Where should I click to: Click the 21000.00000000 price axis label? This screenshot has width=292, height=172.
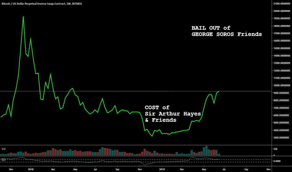click(282, 3)
